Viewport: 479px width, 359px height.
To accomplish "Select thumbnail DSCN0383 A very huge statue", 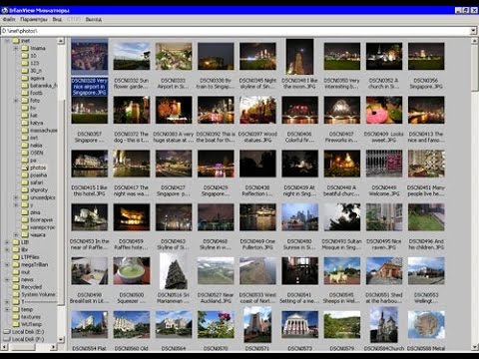I will 174,110.
